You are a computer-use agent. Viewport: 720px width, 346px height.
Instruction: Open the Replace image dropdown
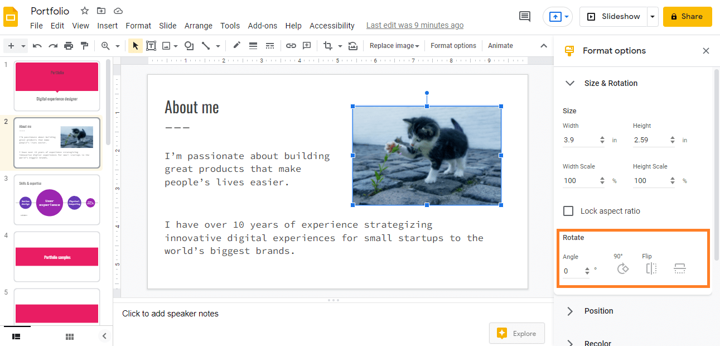pos(394,45)
